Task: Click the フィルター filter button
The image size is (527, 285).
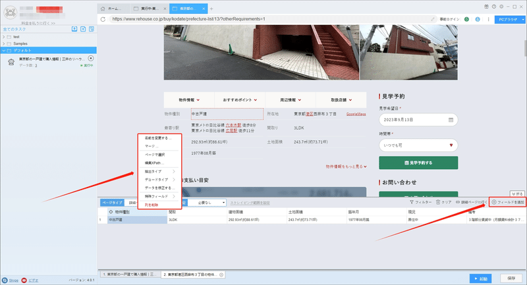Action: point(420,202)
